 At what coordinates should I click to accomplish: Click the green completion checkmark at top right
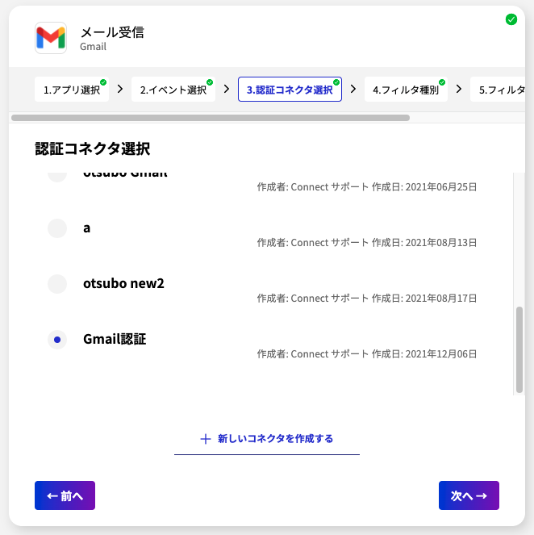511,19
